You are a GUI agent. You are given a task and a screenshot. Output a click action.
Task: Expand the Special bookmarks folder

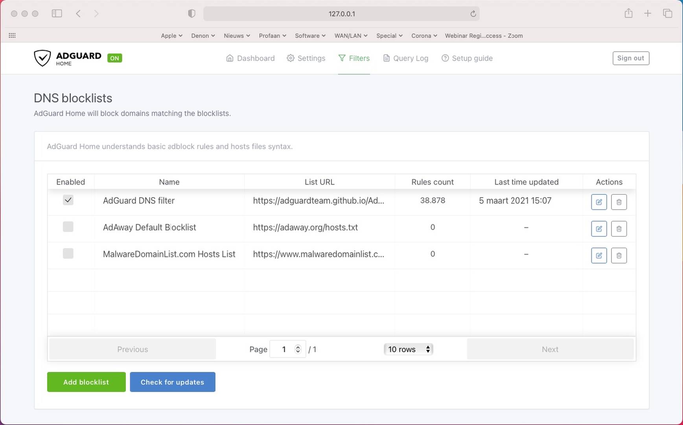(x=389, y=35)
